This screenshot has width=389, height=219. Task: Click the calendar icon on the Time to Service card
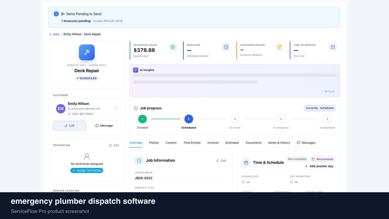[x=333, y=47]
